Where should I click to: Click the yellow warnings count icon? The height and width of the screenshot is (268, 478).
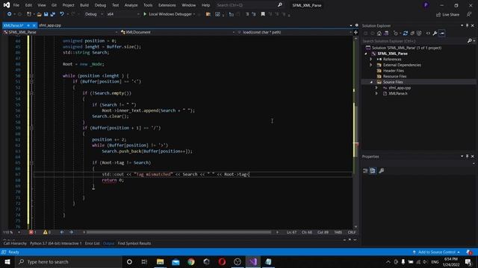[45, 232]
